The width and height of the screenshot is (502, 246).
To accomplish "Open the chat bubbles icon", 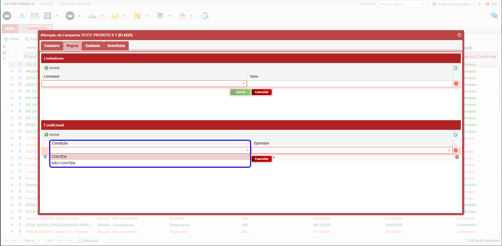I will 494,16.
